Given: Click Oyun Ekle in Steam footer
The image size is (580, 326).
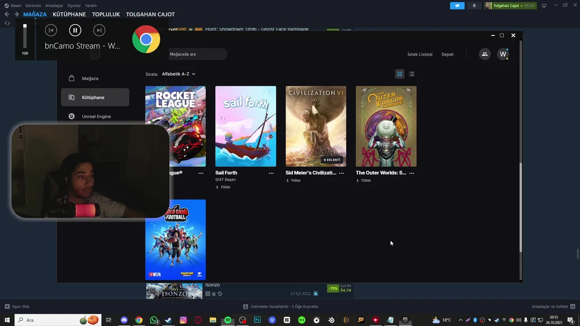Looking at the screenshot, I should point(17,307).
